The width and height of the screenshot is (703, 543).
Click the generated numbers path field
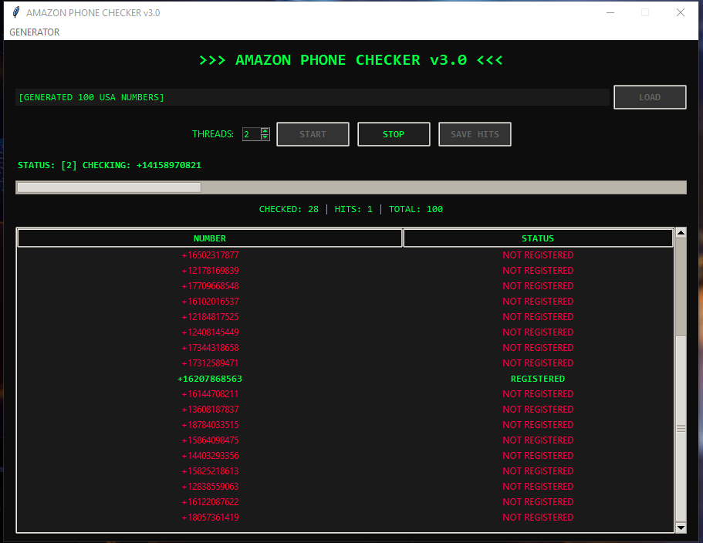(313, 97)
